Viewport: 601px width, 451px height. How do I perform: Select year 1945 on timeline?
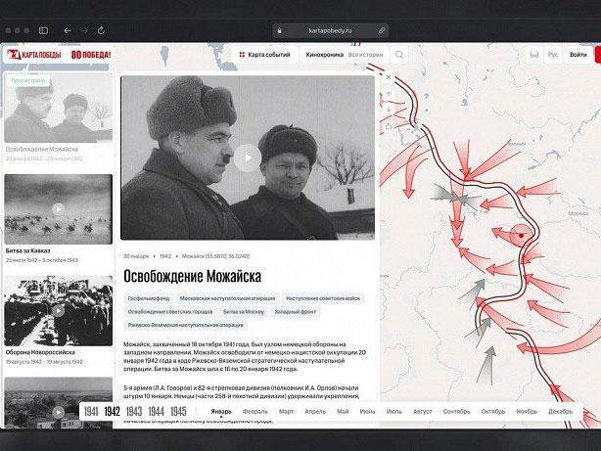click(x=178, y=412)
